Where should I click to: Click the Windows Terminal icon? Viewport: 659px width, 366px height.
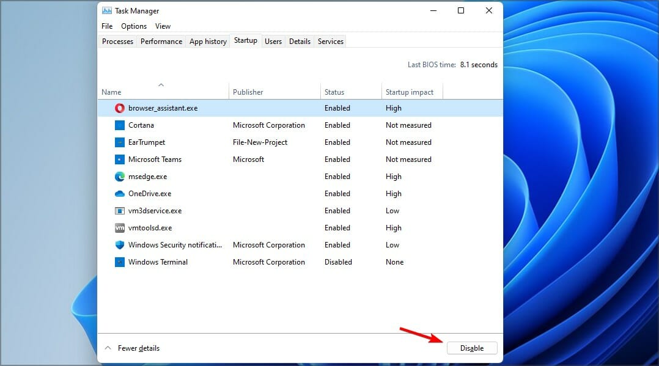coord(120,262)
